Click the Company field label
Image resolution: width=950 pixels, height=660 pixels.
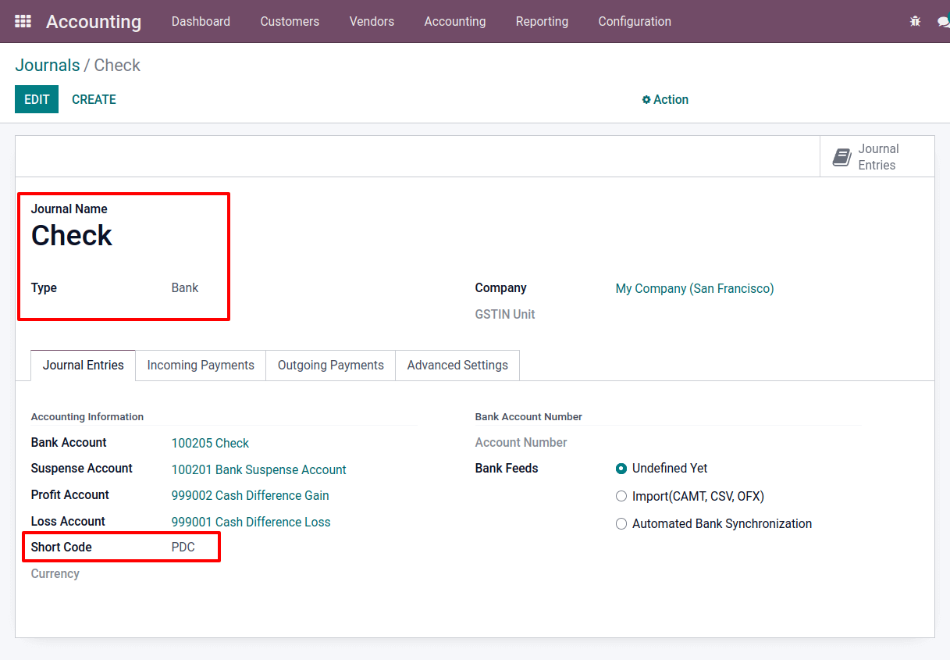(500, 288)
